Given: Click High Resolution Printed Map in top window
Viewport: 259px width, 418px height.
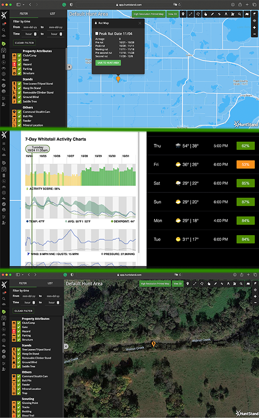Looking at the screenshot, I should pos(149,14).
